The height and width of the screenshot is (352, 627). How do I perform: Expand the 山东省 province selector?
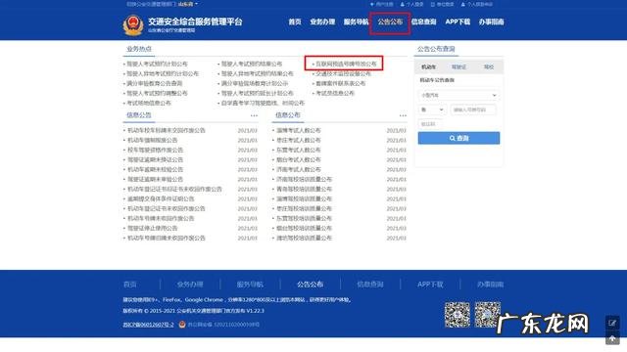tap(188, 4)
